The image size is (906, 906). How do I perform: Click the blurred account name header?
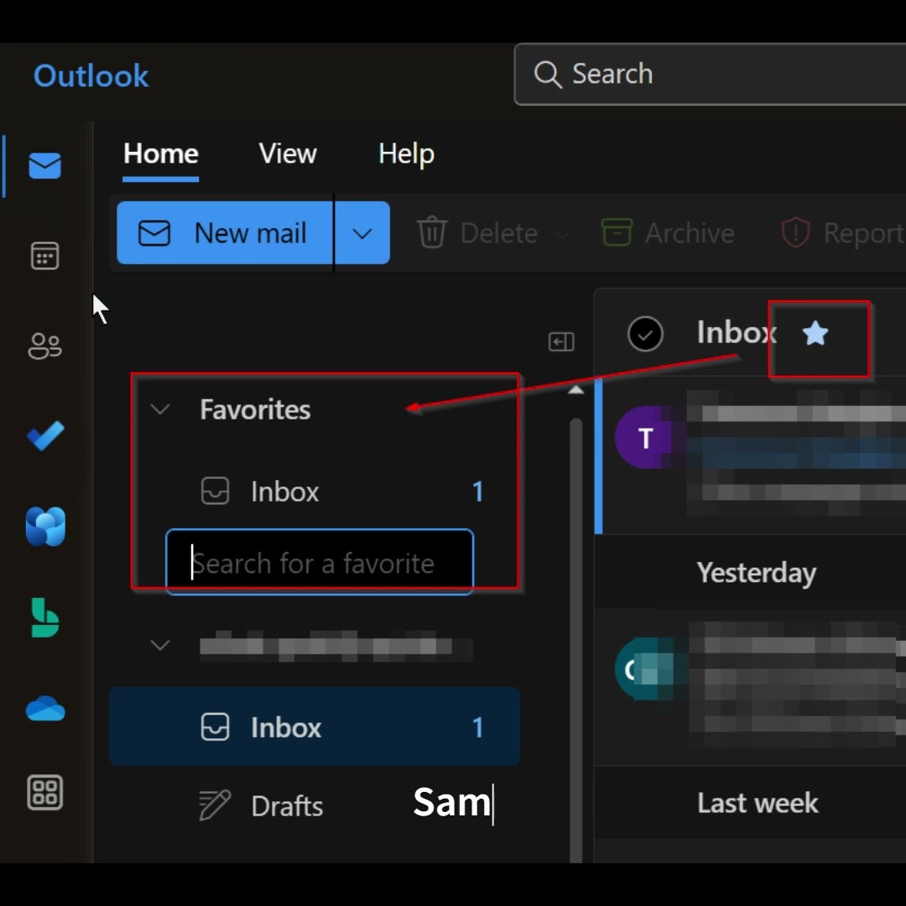pos(336,645)
